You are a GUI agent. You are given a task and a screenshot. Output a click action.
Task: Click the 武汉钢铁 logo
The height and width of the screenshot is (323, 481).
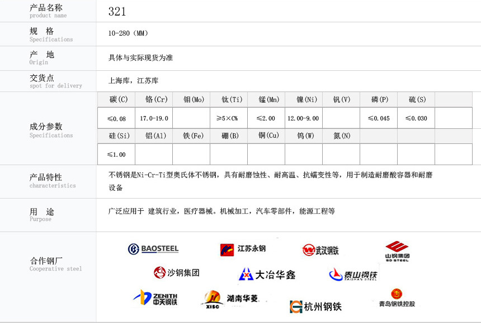tap(320, 250)
